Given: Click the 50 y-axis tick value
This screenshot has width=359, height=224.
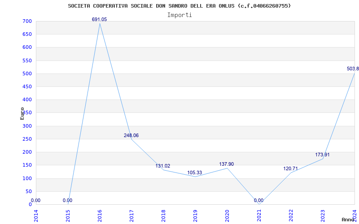Looking at the screenshot, I should pos(28,191).
